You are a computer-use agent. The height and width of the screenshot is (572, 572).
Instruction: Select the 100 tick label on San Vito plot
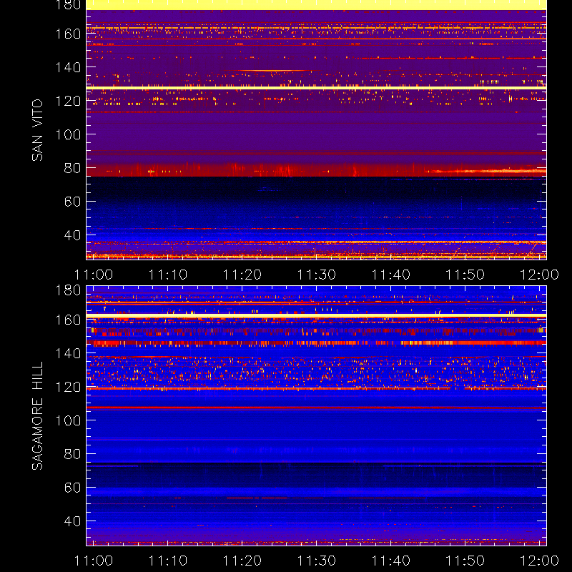coord(68,134)
